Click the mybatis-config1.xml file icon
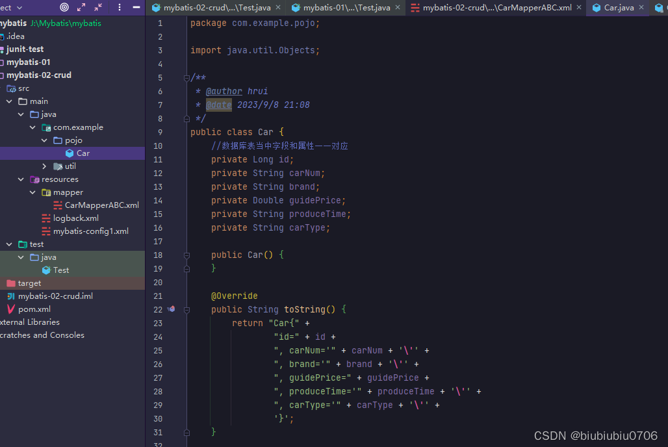The height and width of the screenshot is (447, 668). click(46, 231)
